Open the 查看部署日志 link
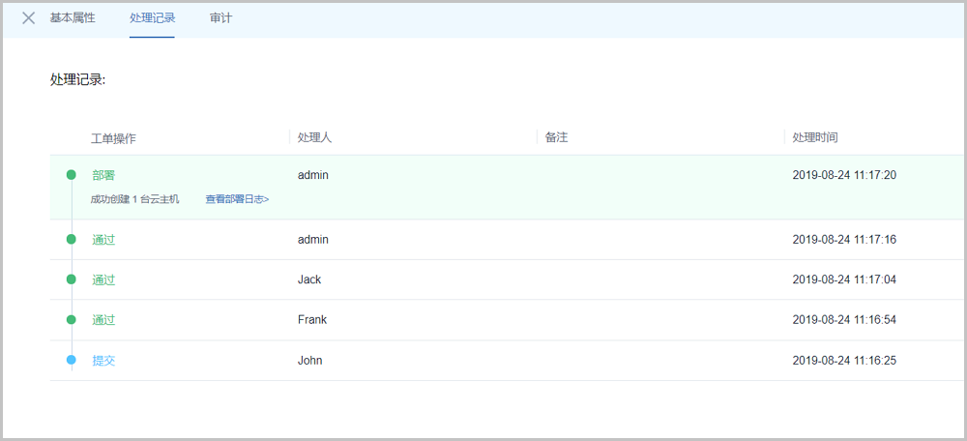This screenshot has height=441, width=967. (x=237, y=199)
